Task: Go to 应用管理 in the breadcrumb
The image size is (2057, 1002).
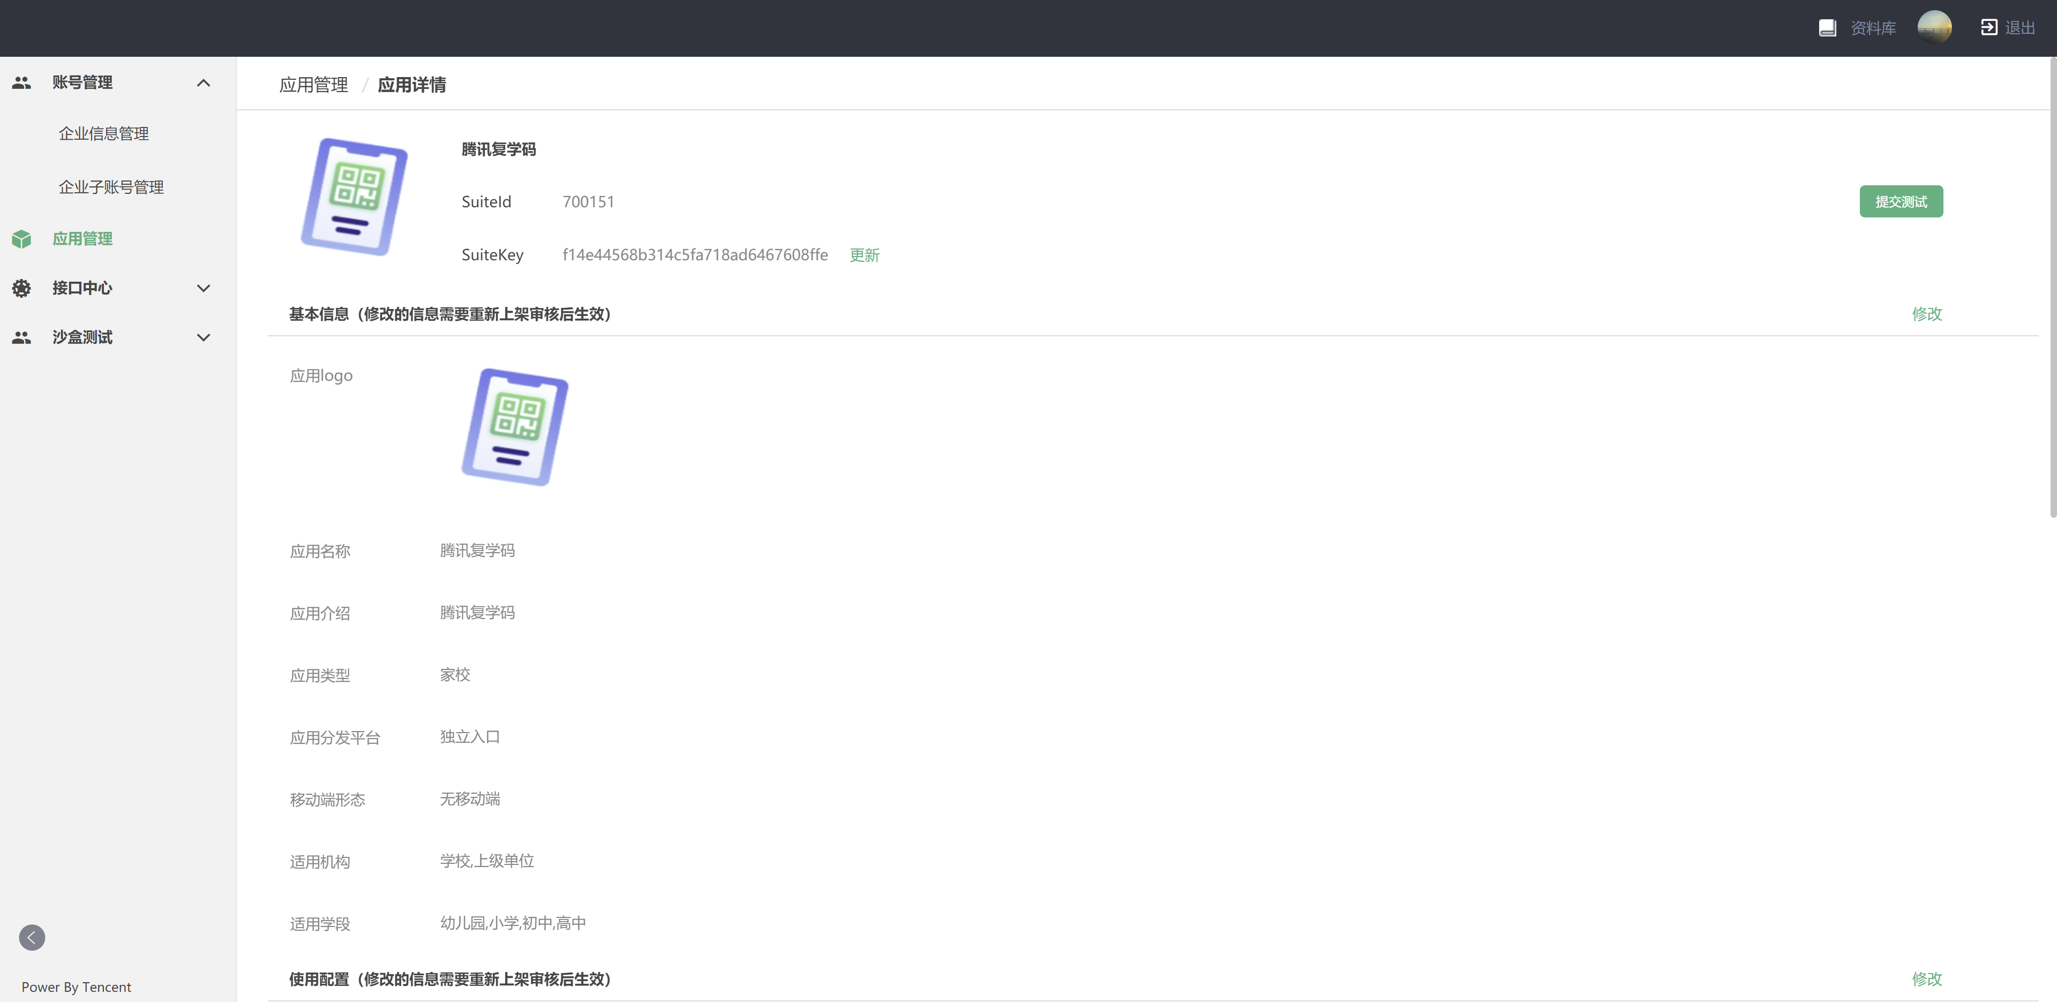Action: click(314, 85)
